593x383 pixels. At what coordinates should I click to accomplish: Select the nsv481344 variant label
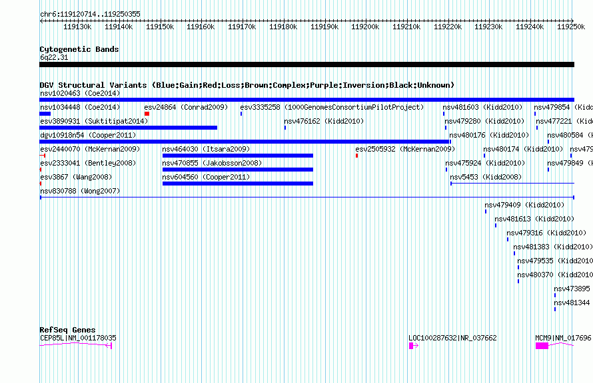coord(572,303)
